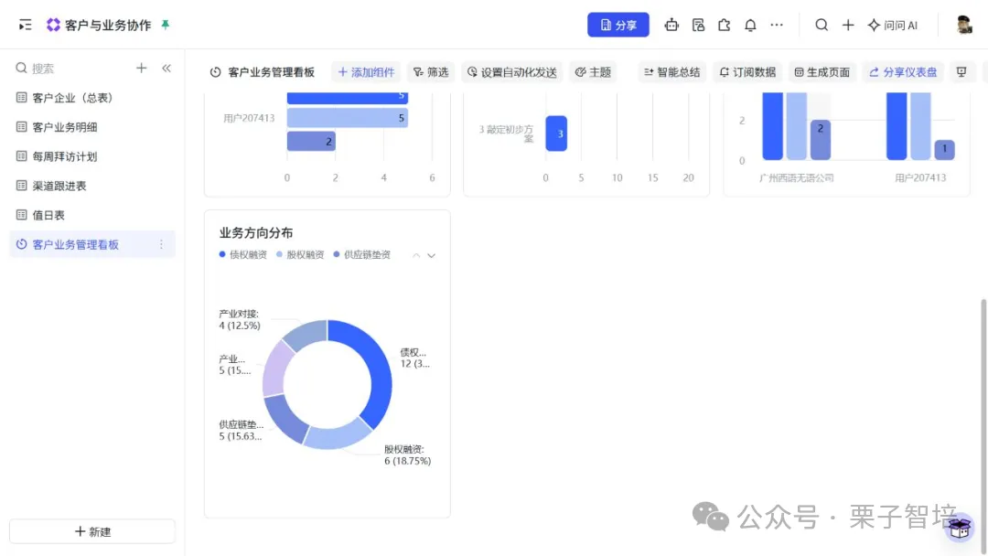Add a new item with sidebar plus icon
Screen dimensions: 988x556
(x=141, y=68)
